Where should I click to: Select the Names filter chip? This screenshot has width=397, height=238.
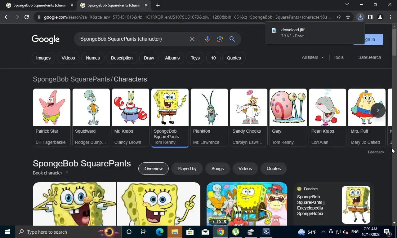(x=93, y=58)
